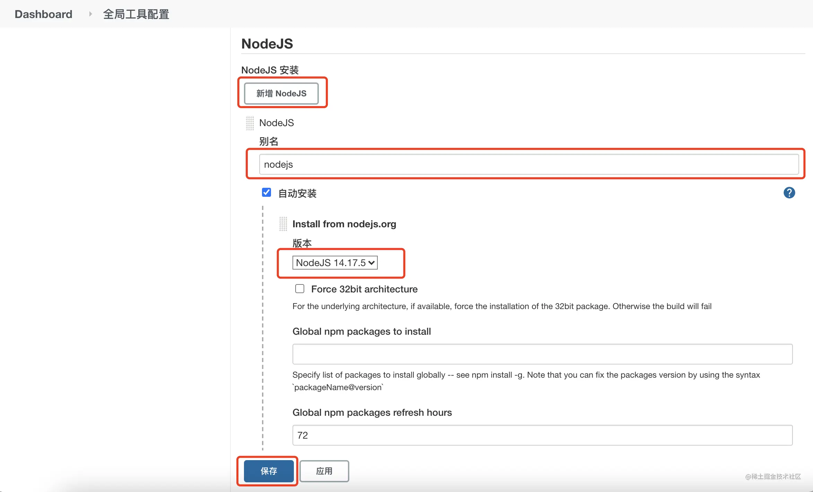The image size is (813, 492).
Task: Click the 保存 button
Action: pos(269,471)
